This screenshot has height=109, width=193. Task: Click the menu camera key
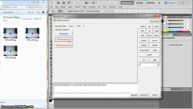[157, 35]
